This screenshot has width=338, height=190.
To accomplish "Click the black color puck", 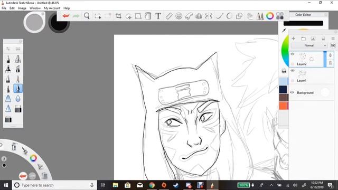I will point(59,22).
